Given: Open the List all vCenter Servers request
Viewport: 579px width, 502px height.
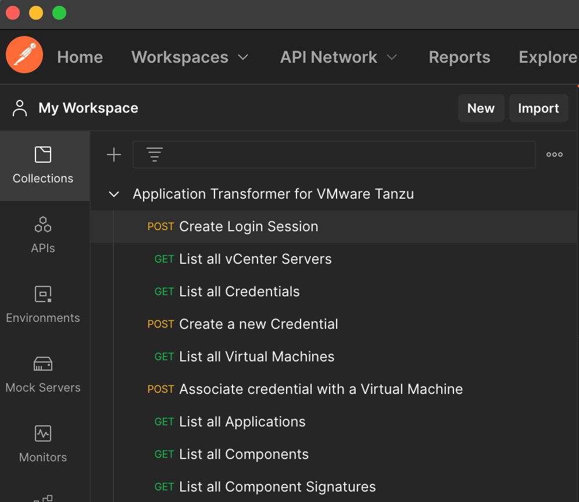Looking at the screenshot, I should point(255,259).
